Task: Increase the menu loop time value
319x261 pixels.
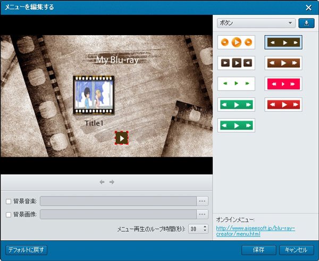Action: click(x=205, y=226)
